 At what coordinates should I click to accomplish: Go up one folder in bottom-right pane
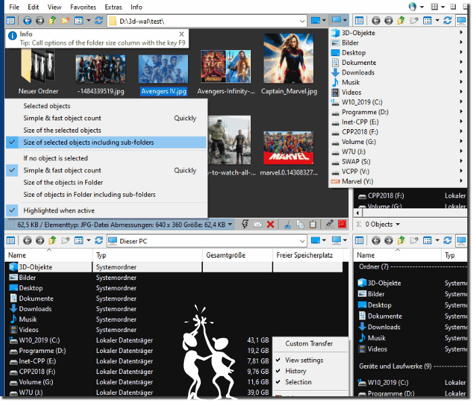point(401,241)
